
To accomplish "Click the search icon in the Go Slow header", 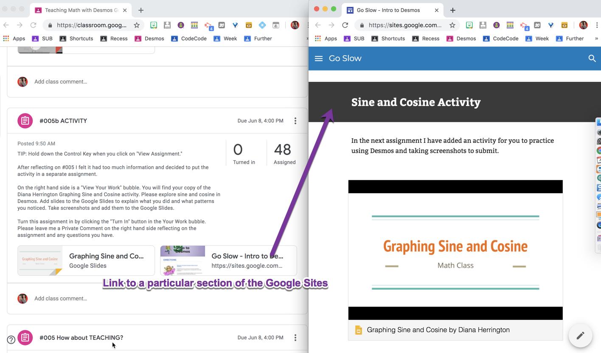I will coord(592,58).
